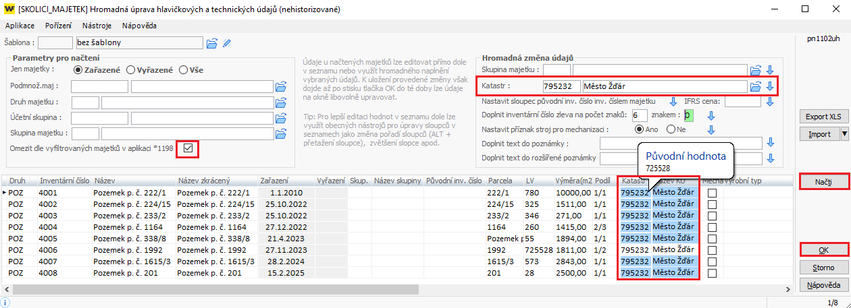Browse Druh majetku with its folder icon
This screenshot has height=308, width=851.
[281, 103]
